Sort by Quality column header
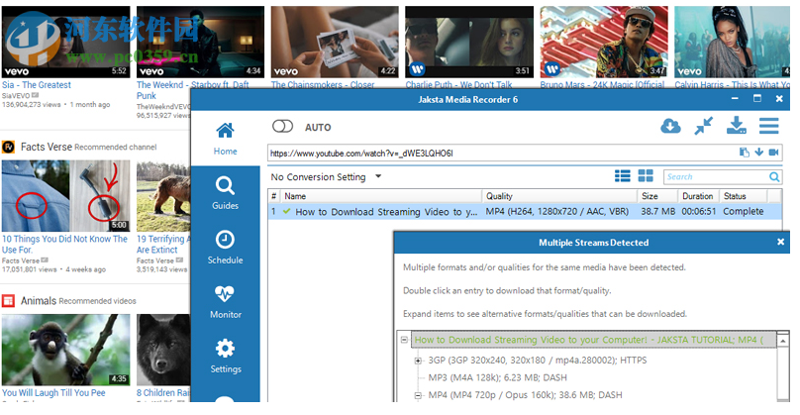Screen dimensions: 800x415 tap(559, 196)
